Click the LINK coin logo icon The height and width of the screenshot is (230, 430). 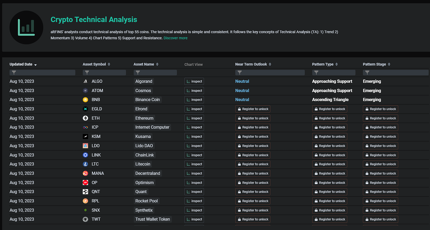pyautogui.click(x=85, y=155)
